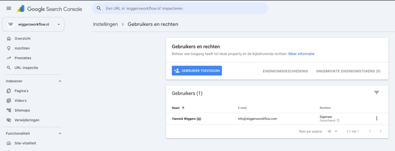Go to the next page of users
This screenshot has height=151, width=395.
[x=381, y=131]
